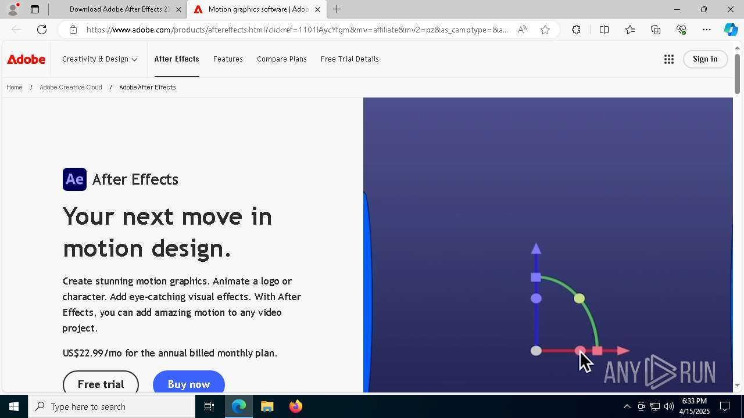Image resolution: width=744 pixels, height=418 pixels.
Task: Open Windows notification center
Action: pyautogui.click(x=725, y=406)
